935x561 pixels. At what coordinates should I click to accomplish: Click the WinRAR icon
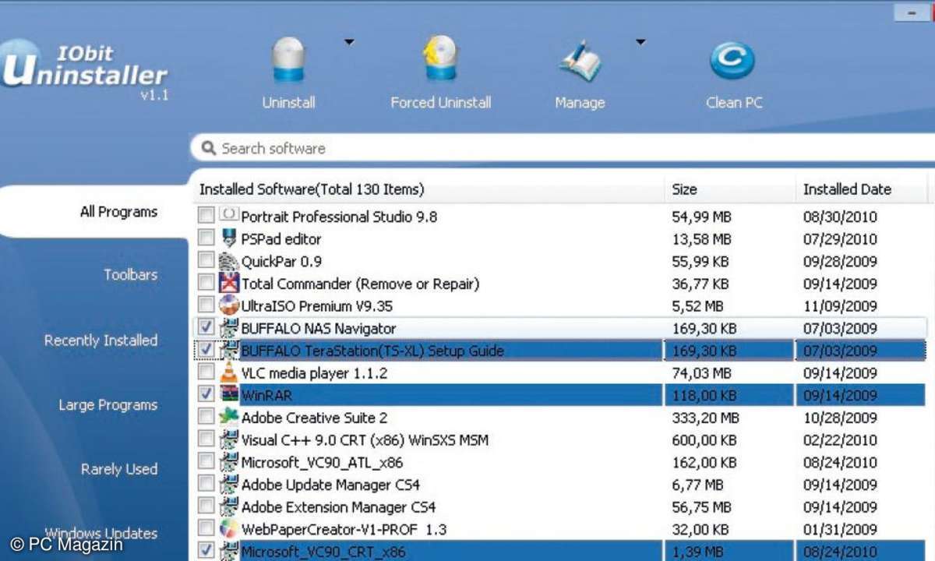click(x=228, y=395)
